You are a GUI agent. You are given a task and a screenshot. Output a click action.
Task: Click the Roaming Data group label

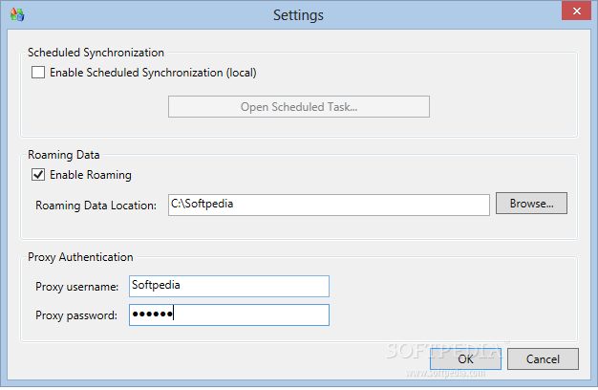(64, 155)
